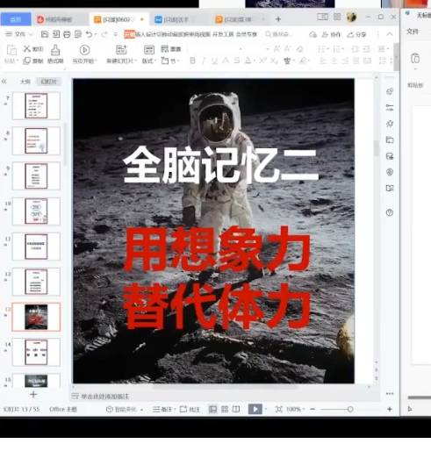
Task: Click the Print Preview icon in quick toolbar
Action: tap(78, 34)
